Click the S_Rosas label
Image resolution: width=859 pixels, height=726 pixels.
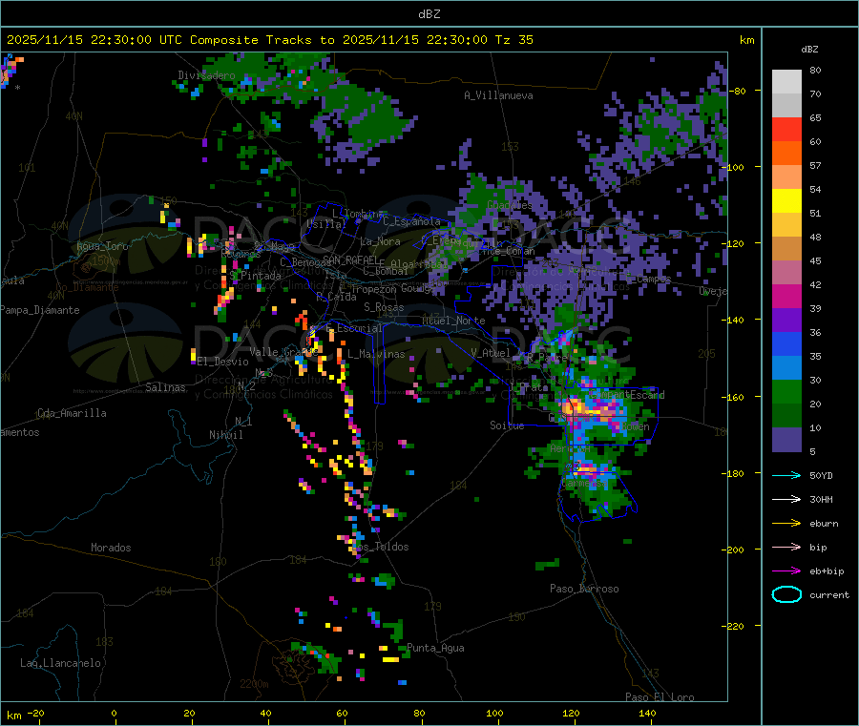pos(384,307)
